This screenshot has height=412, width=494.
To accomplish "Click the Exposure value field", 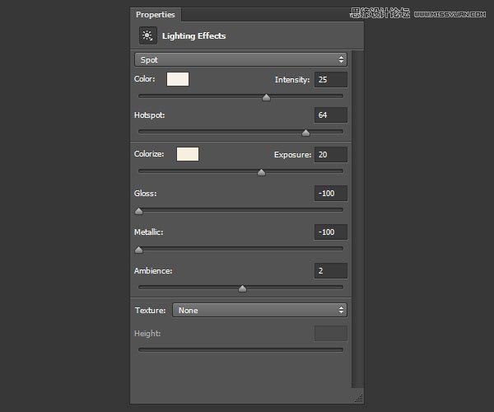I will point(331,154).
